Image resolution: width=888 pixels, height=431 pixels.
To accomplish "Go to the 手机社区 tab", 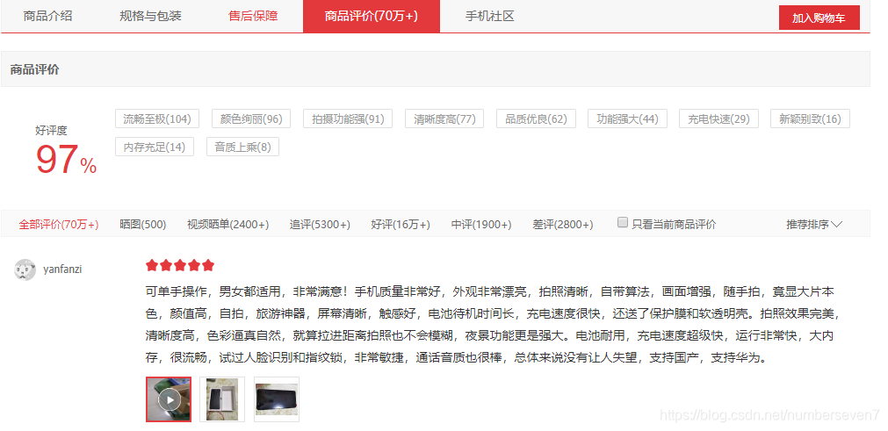I will (490, 16).
